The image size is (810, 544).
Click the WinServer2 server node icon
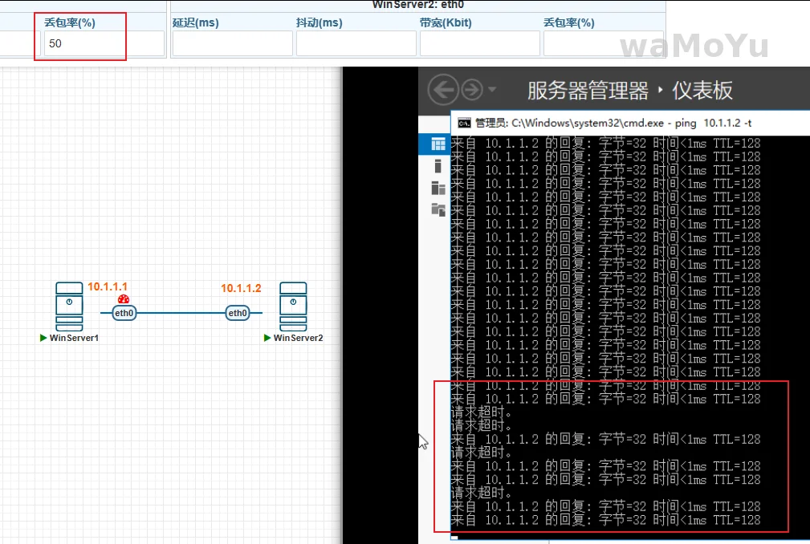pos(293,306)
